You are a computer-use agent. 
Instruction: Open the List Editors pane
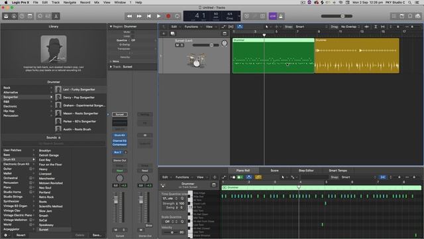click(394, 16)
